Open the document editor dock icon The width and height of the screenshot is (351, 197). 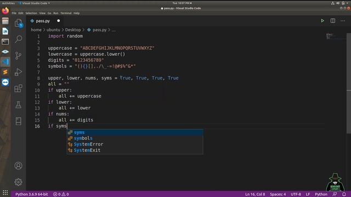[5, 31]
